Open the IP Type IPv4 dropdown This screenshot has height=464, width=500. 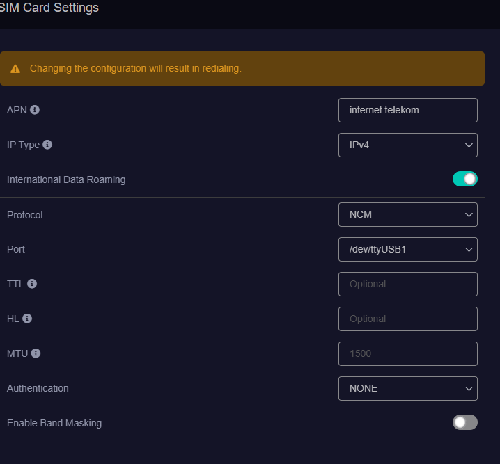point(408,145)
